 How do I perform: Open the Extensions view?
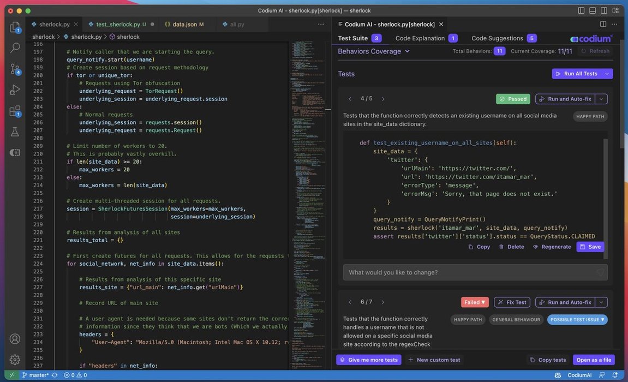click(x=15, y=111)
